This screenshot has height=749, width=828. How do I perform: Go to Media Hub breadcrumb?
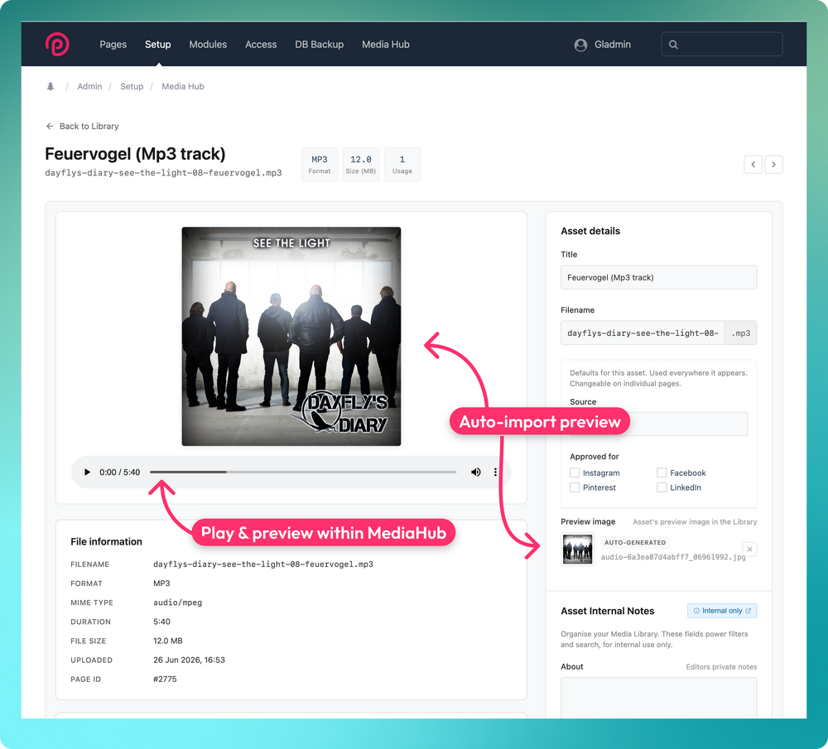(x=183, y=87)
